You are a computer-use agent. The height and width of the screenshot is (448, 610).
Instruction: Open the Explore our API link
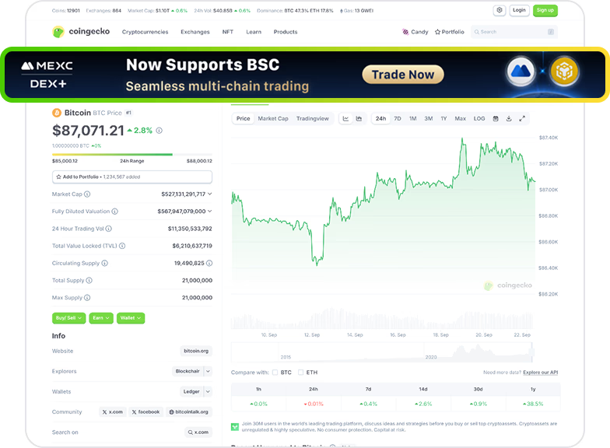(x=540, y=373)
